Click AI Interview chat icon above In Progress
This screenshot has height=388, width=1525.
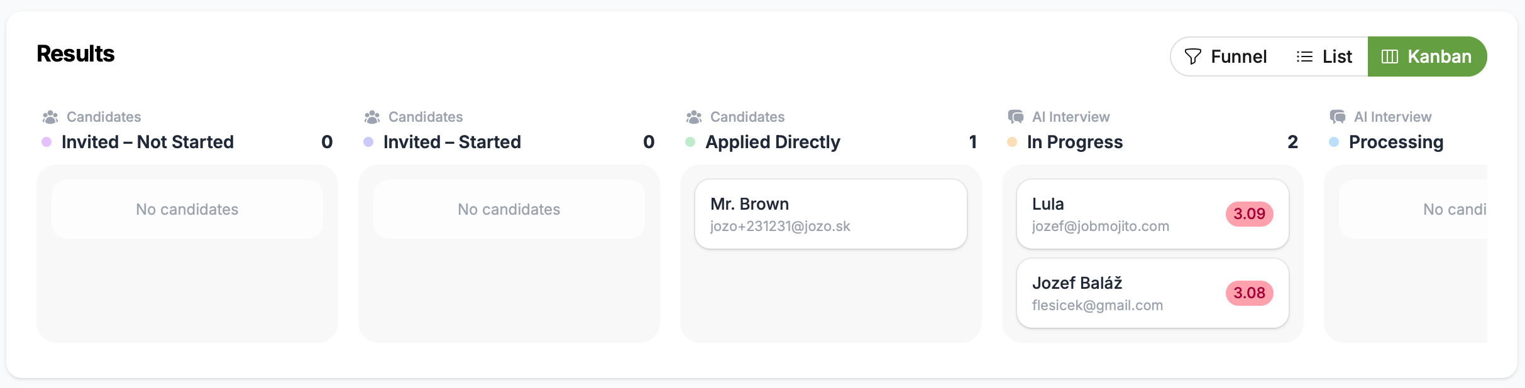[x=1016, y=117]
